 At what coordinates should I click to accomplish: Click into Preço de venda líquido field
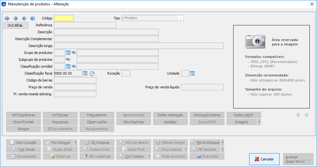coord(202,87)
